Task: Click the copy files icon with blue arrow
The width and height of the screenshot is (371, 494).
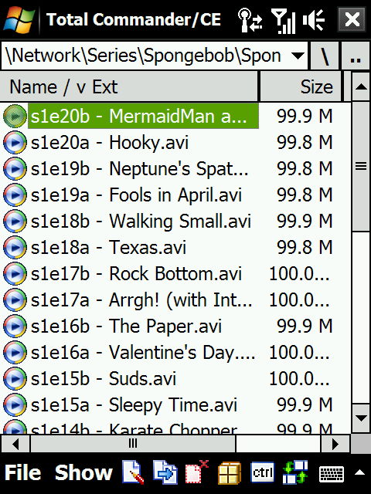Action: tap(165, 472)
